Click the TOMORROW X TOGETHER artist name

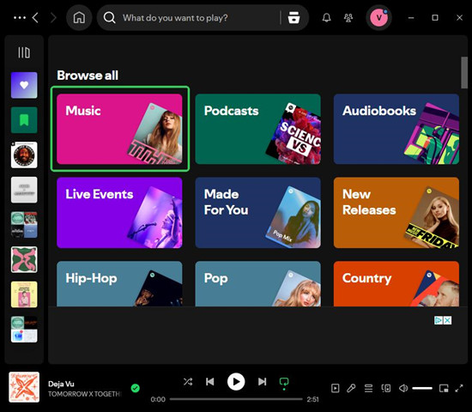[x=85, y=394]
